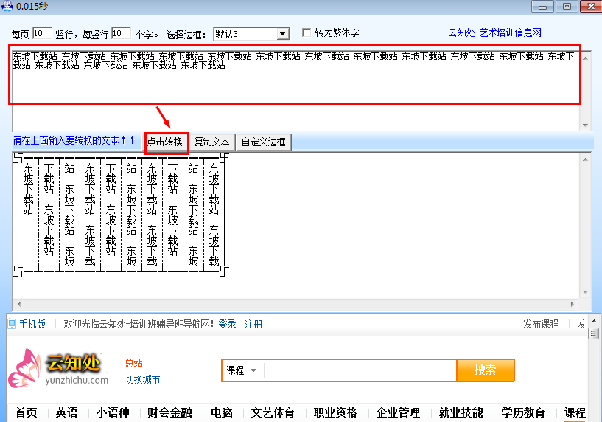
Task: Maximize the window
Action: click(x=567, y=7)
